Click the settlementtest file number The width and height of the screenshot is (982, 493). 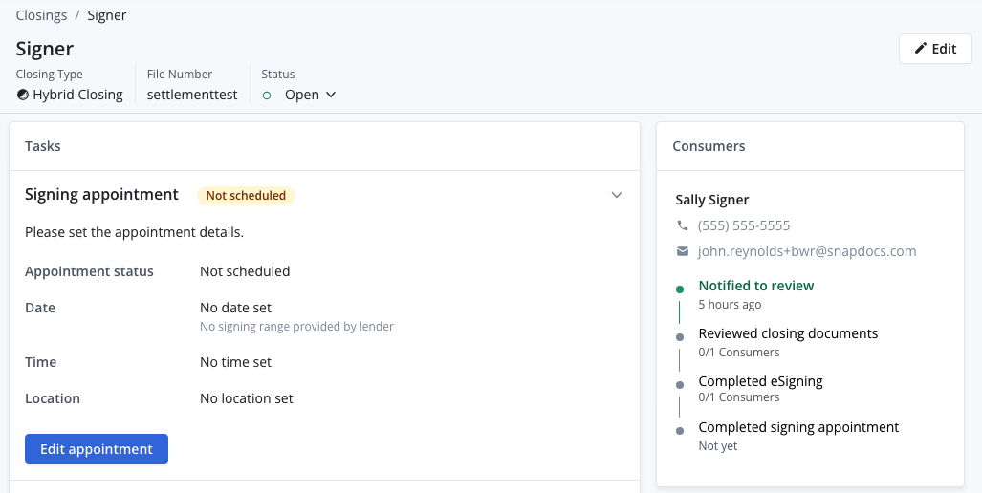pos(192,96)
